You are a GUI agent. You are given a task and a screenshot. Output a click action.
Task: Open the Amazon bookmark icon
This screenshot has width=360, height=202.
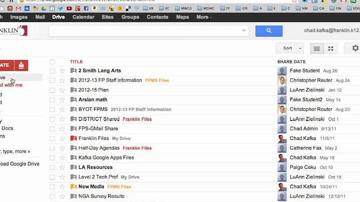94,8
